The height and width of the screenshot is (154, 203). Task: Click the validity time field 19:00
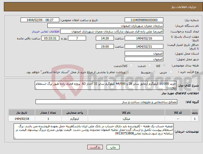coord(105,46)
